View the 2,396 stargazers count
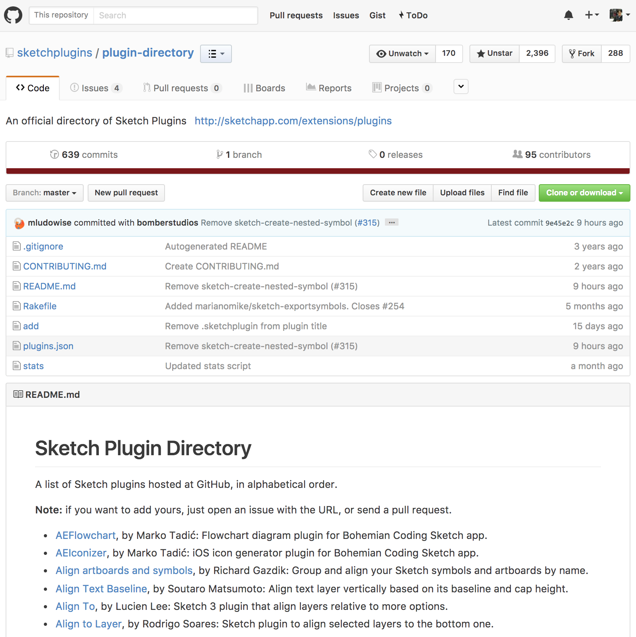The width and height of the screenshot is (636, 637). [x=537, y=53]
